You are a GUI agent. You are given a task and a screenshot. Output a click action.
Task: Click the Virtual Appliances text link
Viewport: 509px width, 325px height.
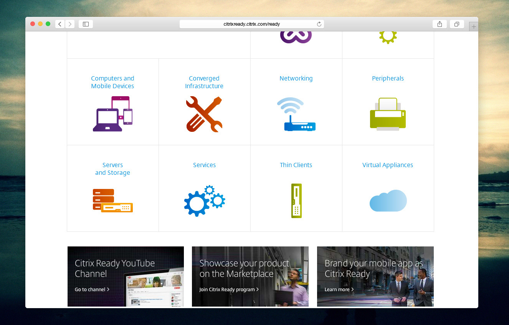(388, 165)
